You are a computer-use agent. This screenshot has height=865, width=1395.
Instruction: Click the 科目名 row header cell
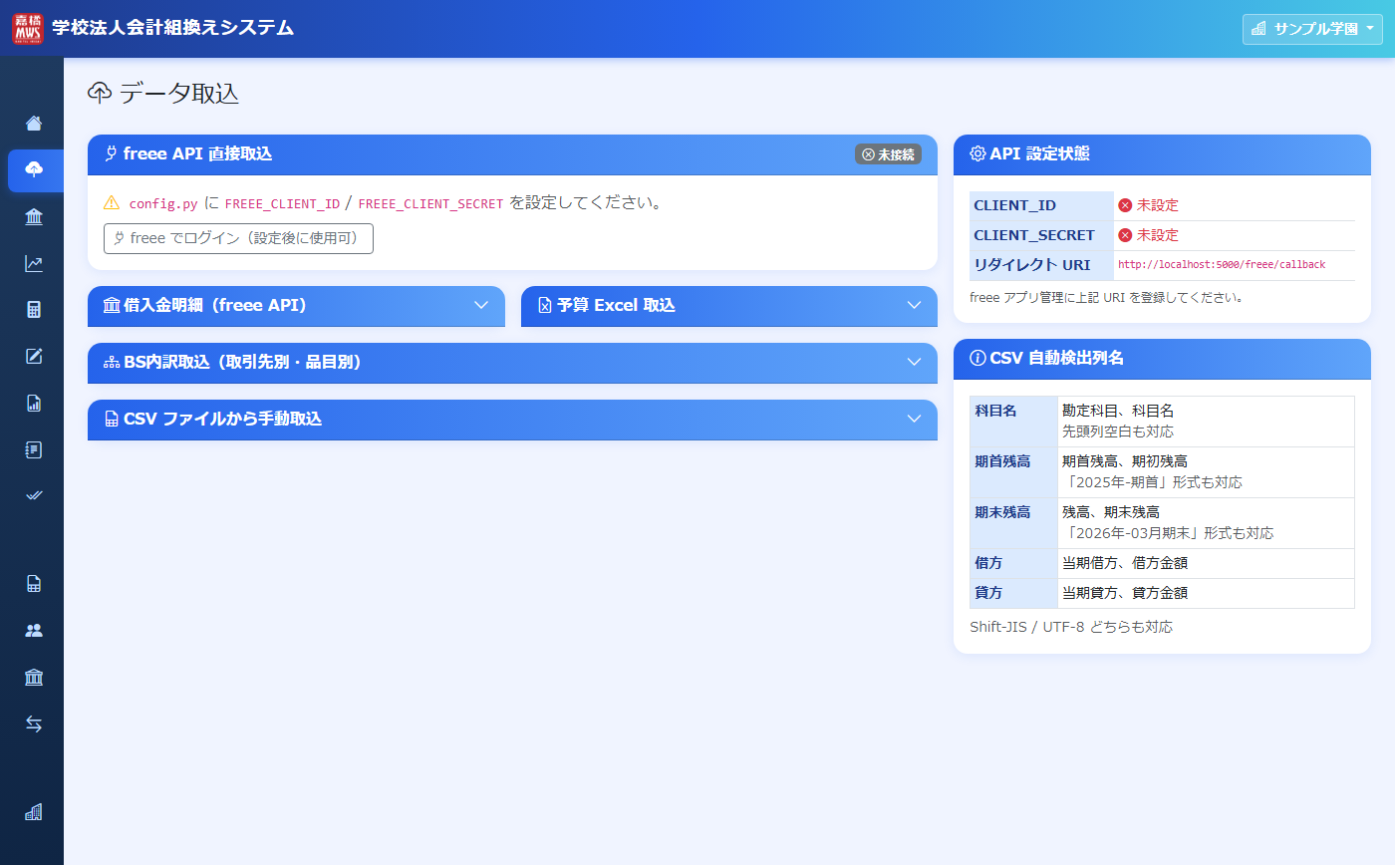click(x=1014, y=422)
